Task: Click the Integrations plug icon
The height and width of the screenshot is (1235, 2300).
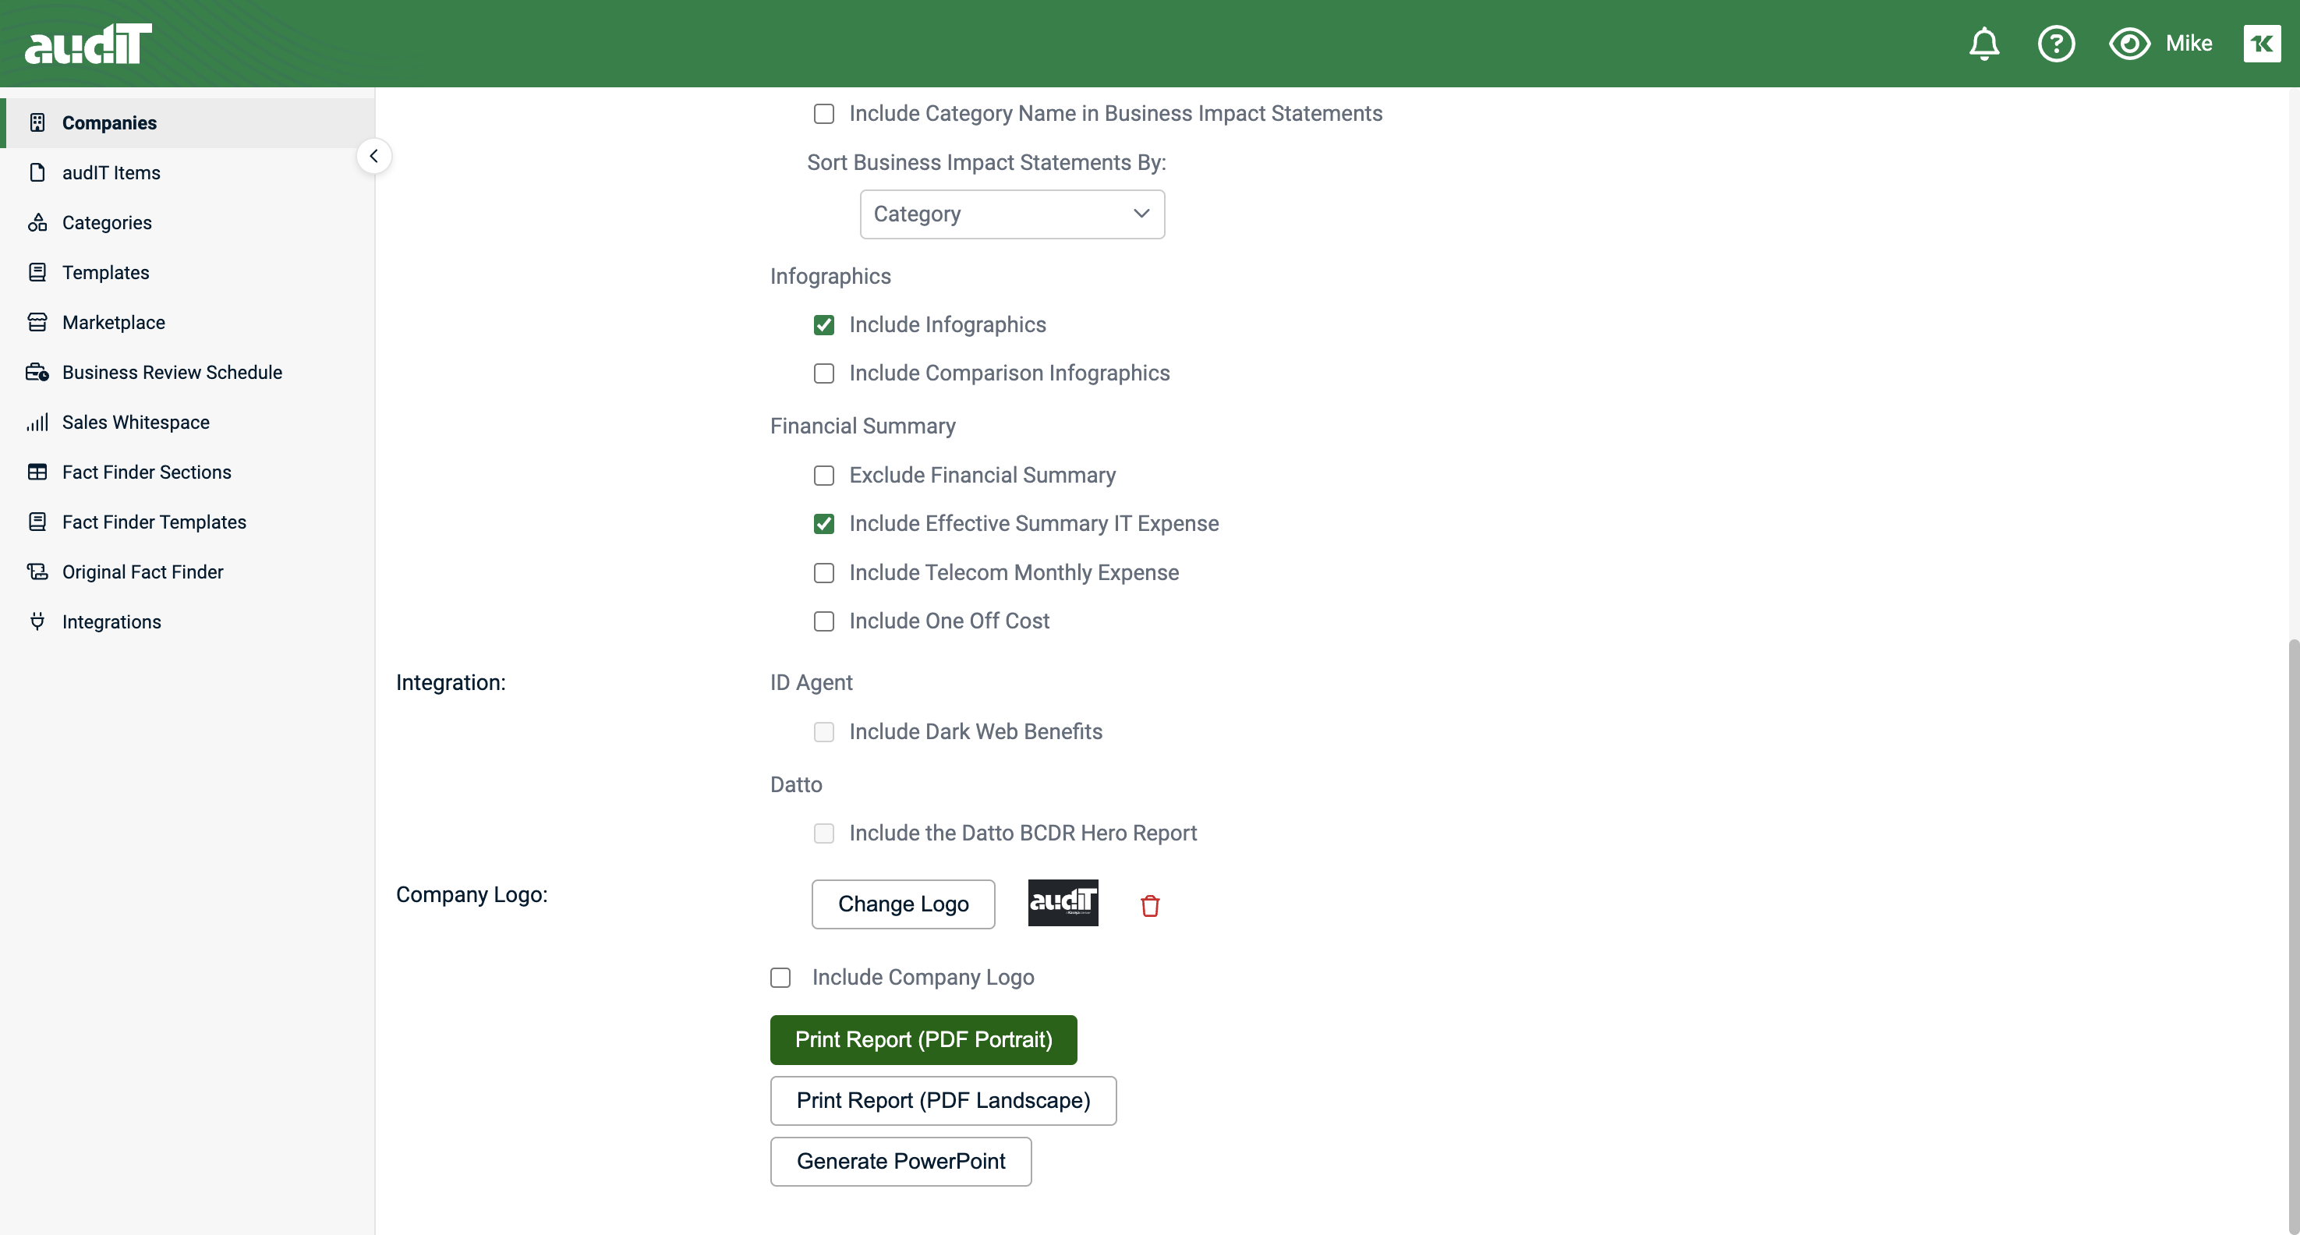Action: coord(37,621)
